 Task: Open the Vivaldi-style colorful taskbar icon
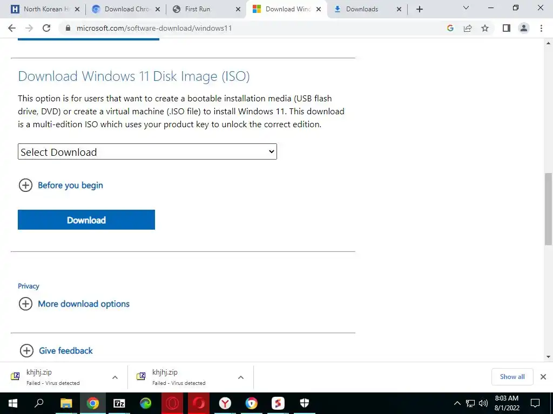pos(252,403)
